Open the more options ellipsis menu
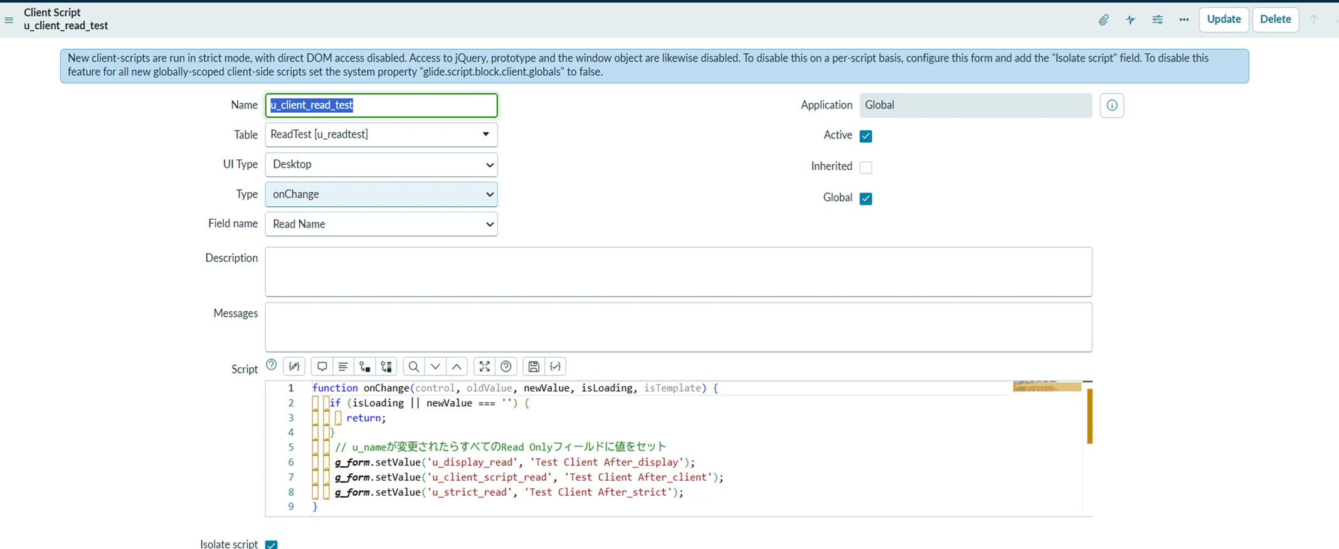This screenshot has height=549, width=1339. click(x=1183, y=20)
